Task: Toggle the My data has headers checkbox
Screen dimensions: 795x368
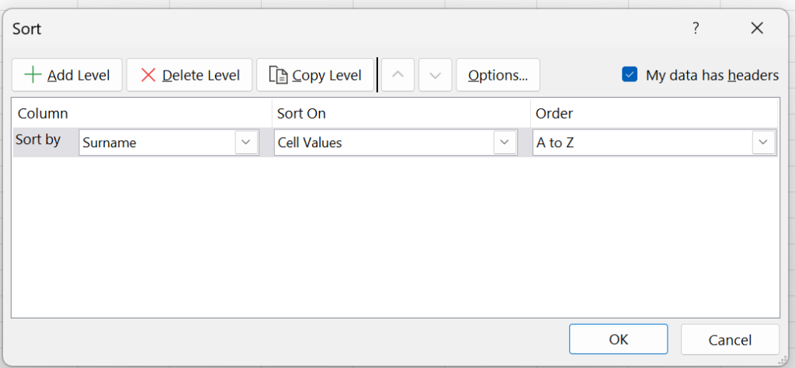Action: [630, 75]
